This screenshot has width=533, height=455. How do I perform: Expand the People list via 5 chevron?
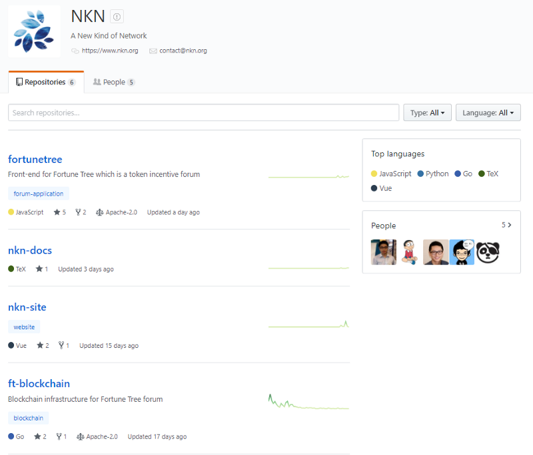pos(506,225)
